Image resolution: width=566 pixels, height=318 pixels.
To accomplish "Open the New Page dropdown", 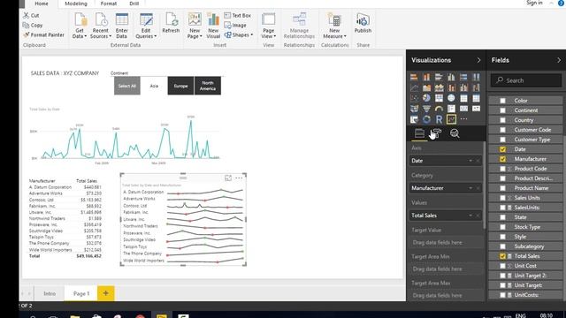I will coord(195,34).
